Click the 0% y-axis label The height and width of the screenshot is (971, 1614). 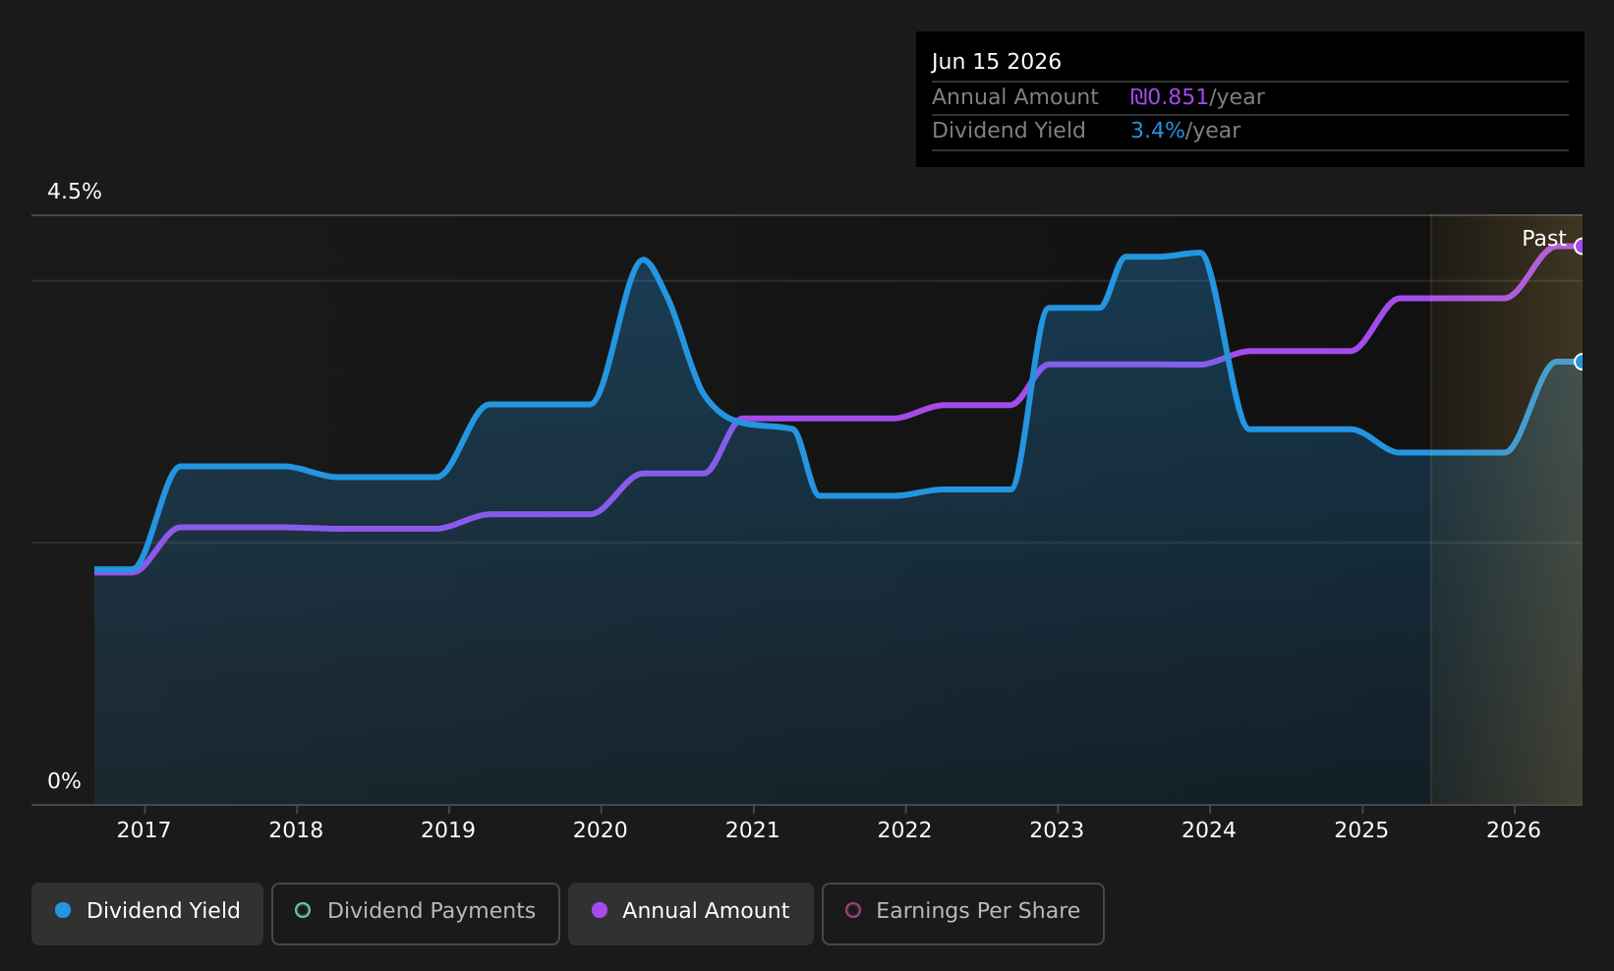64,781
